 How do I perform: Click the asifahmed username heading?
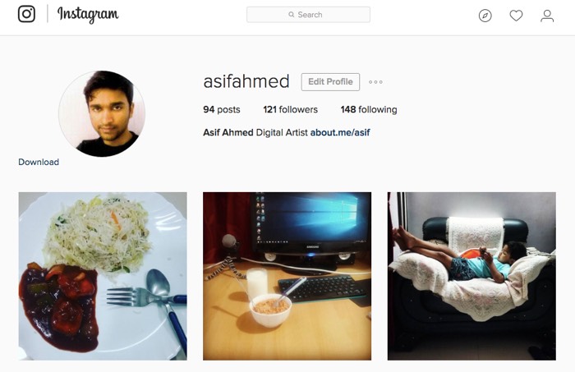246,81
